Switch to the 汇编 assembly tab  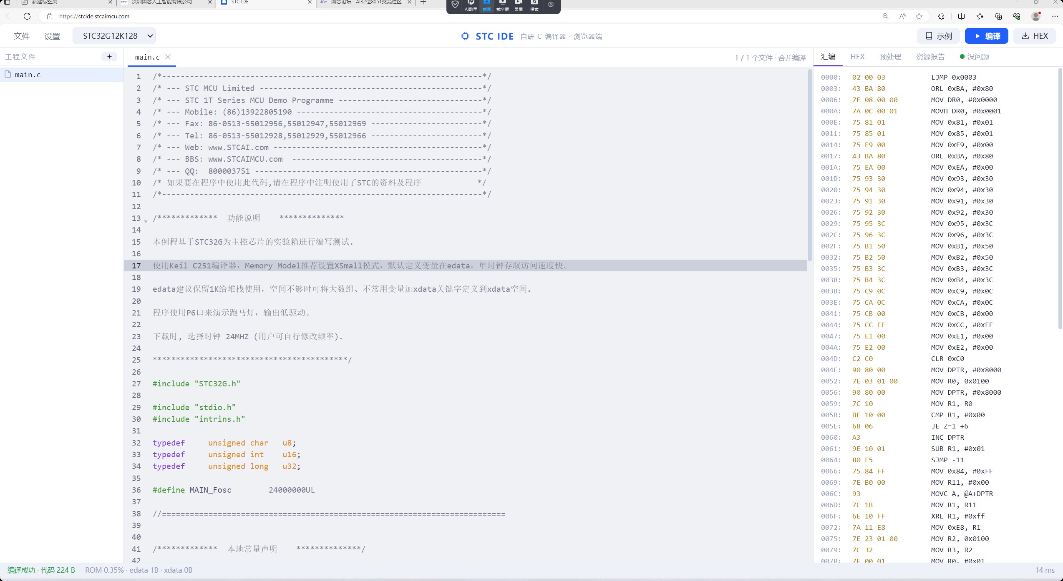pyautogui.click(x=828, y=57)
